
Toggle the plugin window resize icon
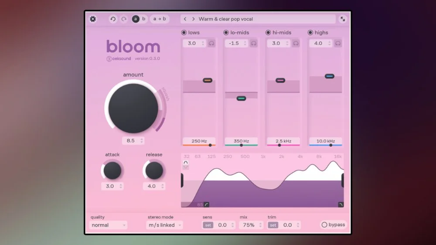click(x=343, y=19)
